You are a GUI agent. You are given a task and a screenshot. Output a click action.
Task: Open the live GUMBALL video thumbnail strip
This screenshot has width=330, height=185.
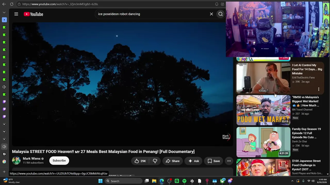coord(263,59)
